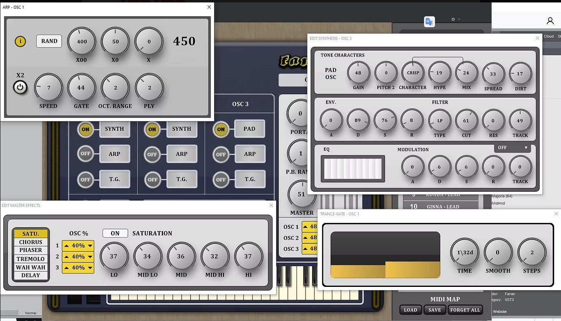
Task: Switch off the SATURATION ON button
Action: tap(115, 233)
